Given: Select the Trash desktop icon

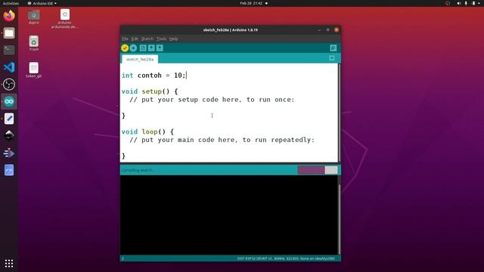Looking at the screenshot, I should (x=33, y=44).
